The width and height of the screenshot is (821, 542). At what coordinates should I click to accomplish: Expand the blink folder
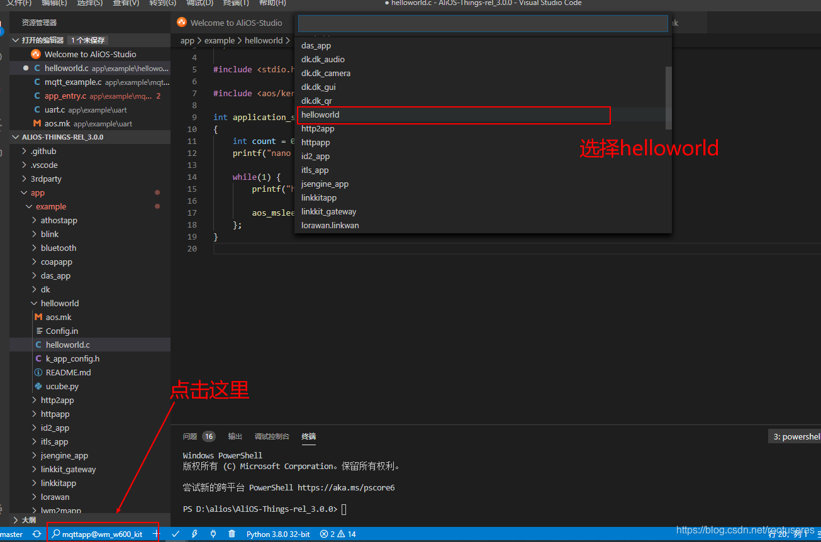coord(90,234)
